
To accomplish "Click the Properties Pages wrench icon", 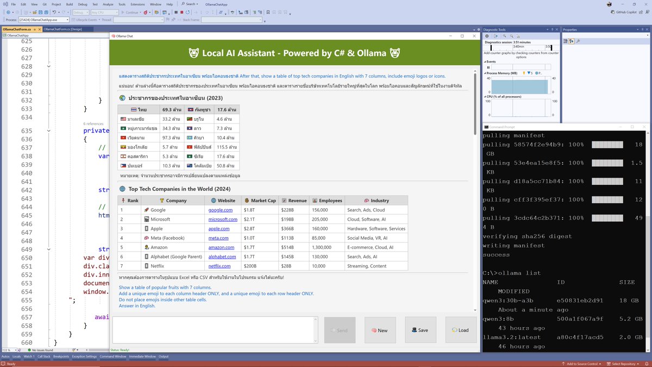I will (x=578, y=41).
